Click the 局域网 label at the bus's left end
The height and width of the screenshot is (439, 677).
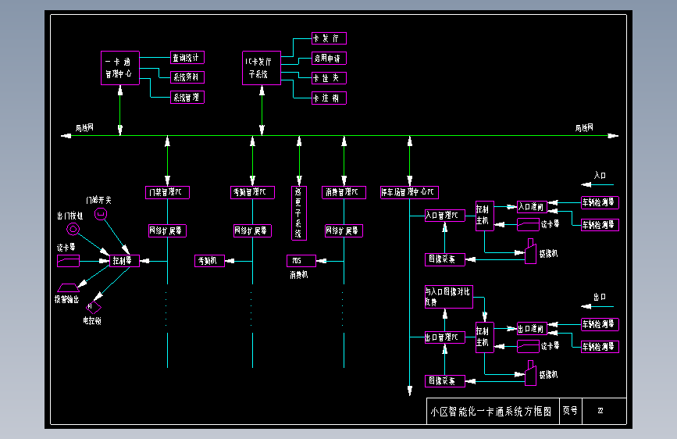[84, 128]
